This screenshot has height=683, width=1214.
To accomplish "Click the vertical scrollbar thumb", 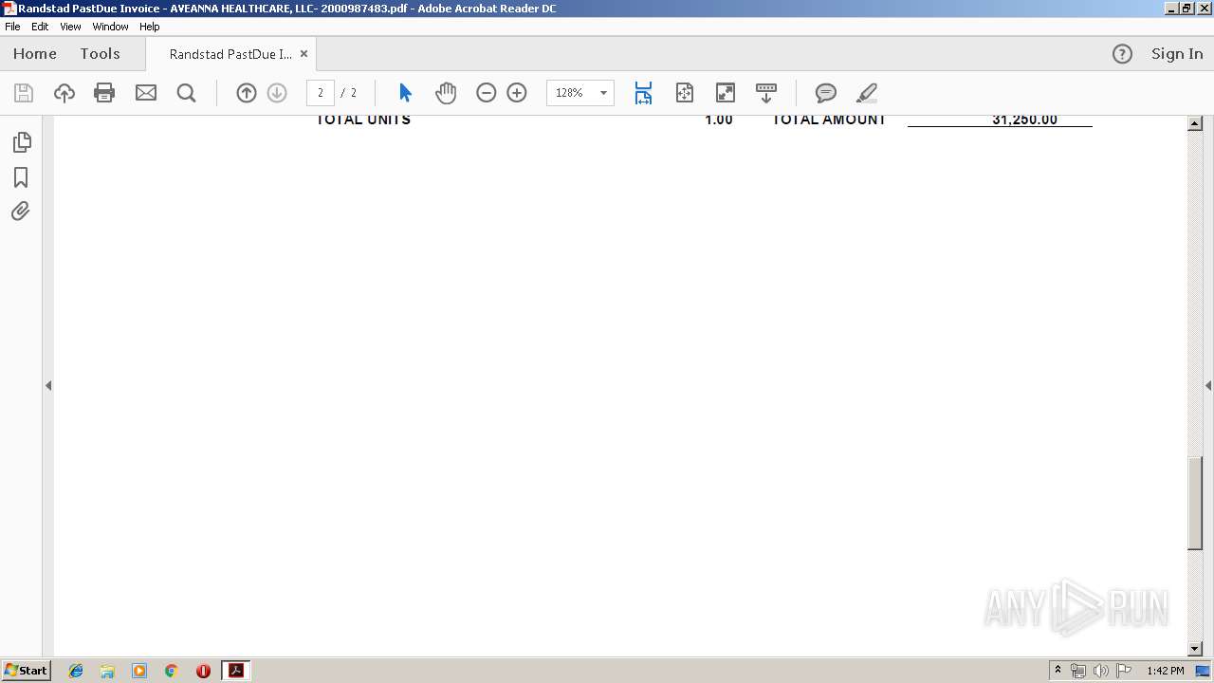I will coord(1195,503).
